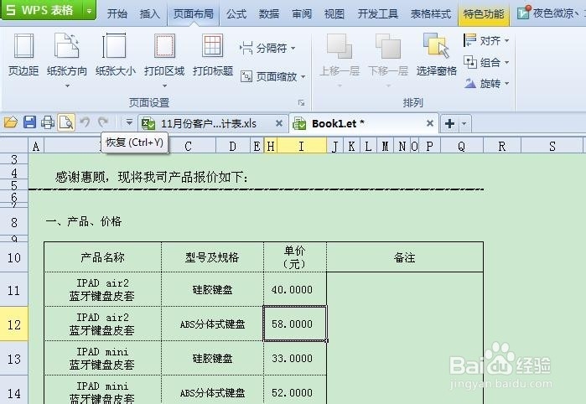Click the cell containing 52.0000
Screen dimensions: 586x404
[295, 390]
